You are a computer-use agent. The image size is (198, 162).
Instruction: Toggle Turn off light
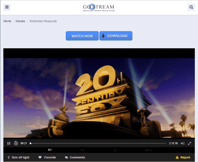(18, 157)
